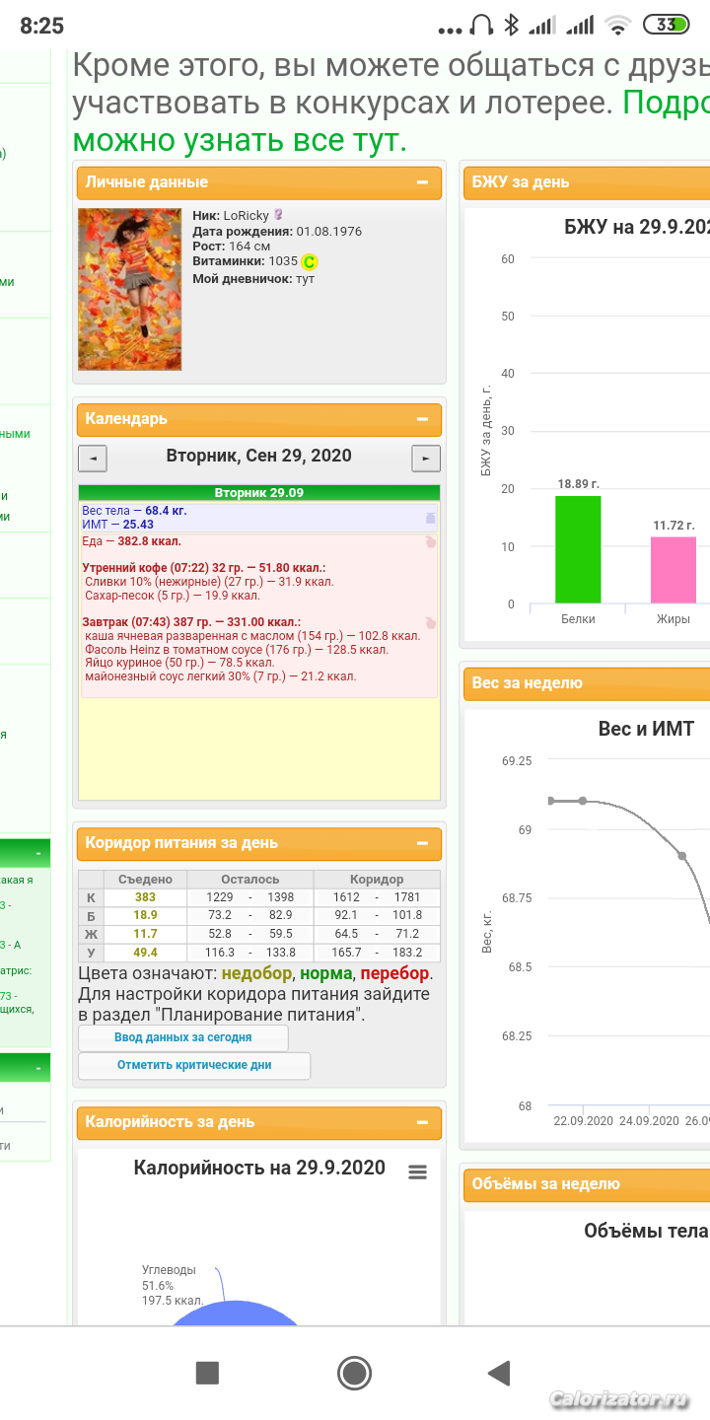Click the 'Рост: 164 см' line

click(x=232, y=247)
